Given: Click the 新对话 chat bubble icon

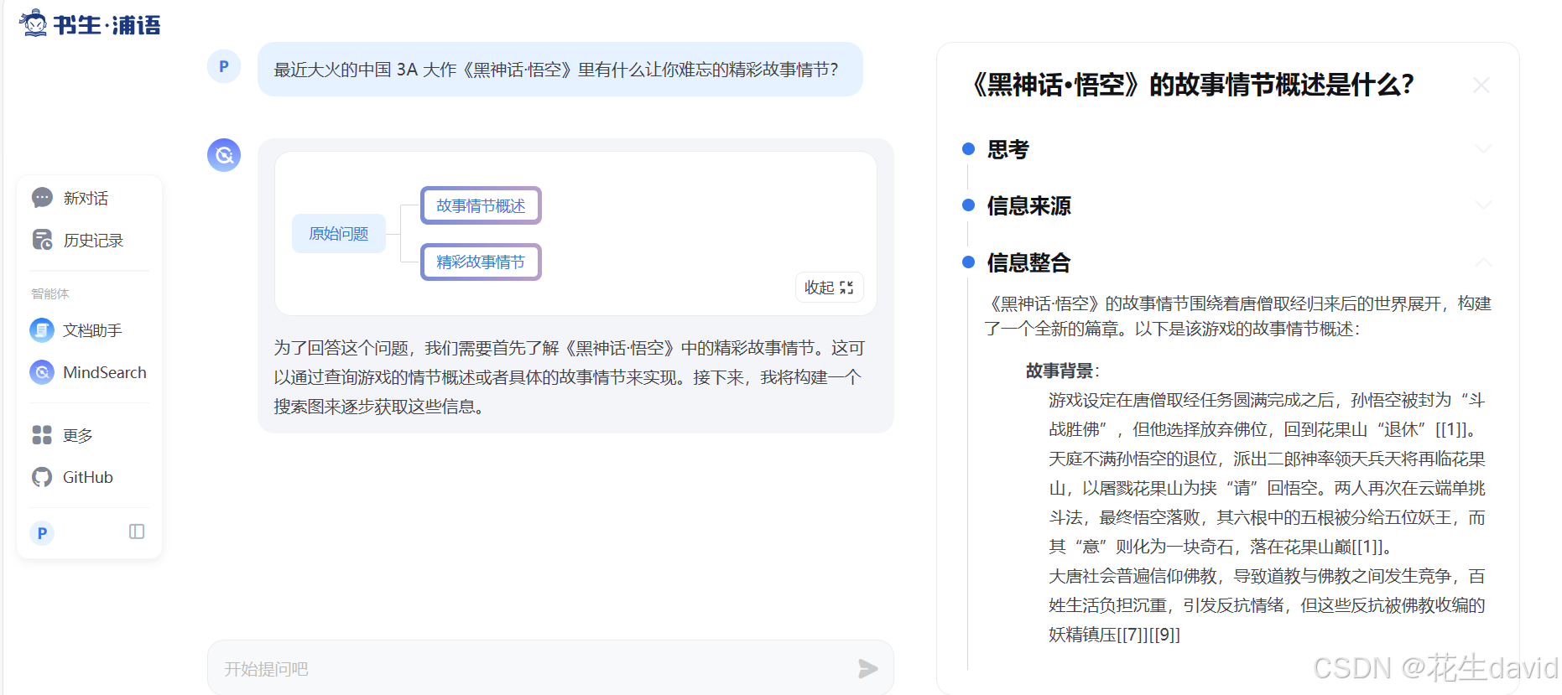Looking at the screenshot, I should pos(42,198).
